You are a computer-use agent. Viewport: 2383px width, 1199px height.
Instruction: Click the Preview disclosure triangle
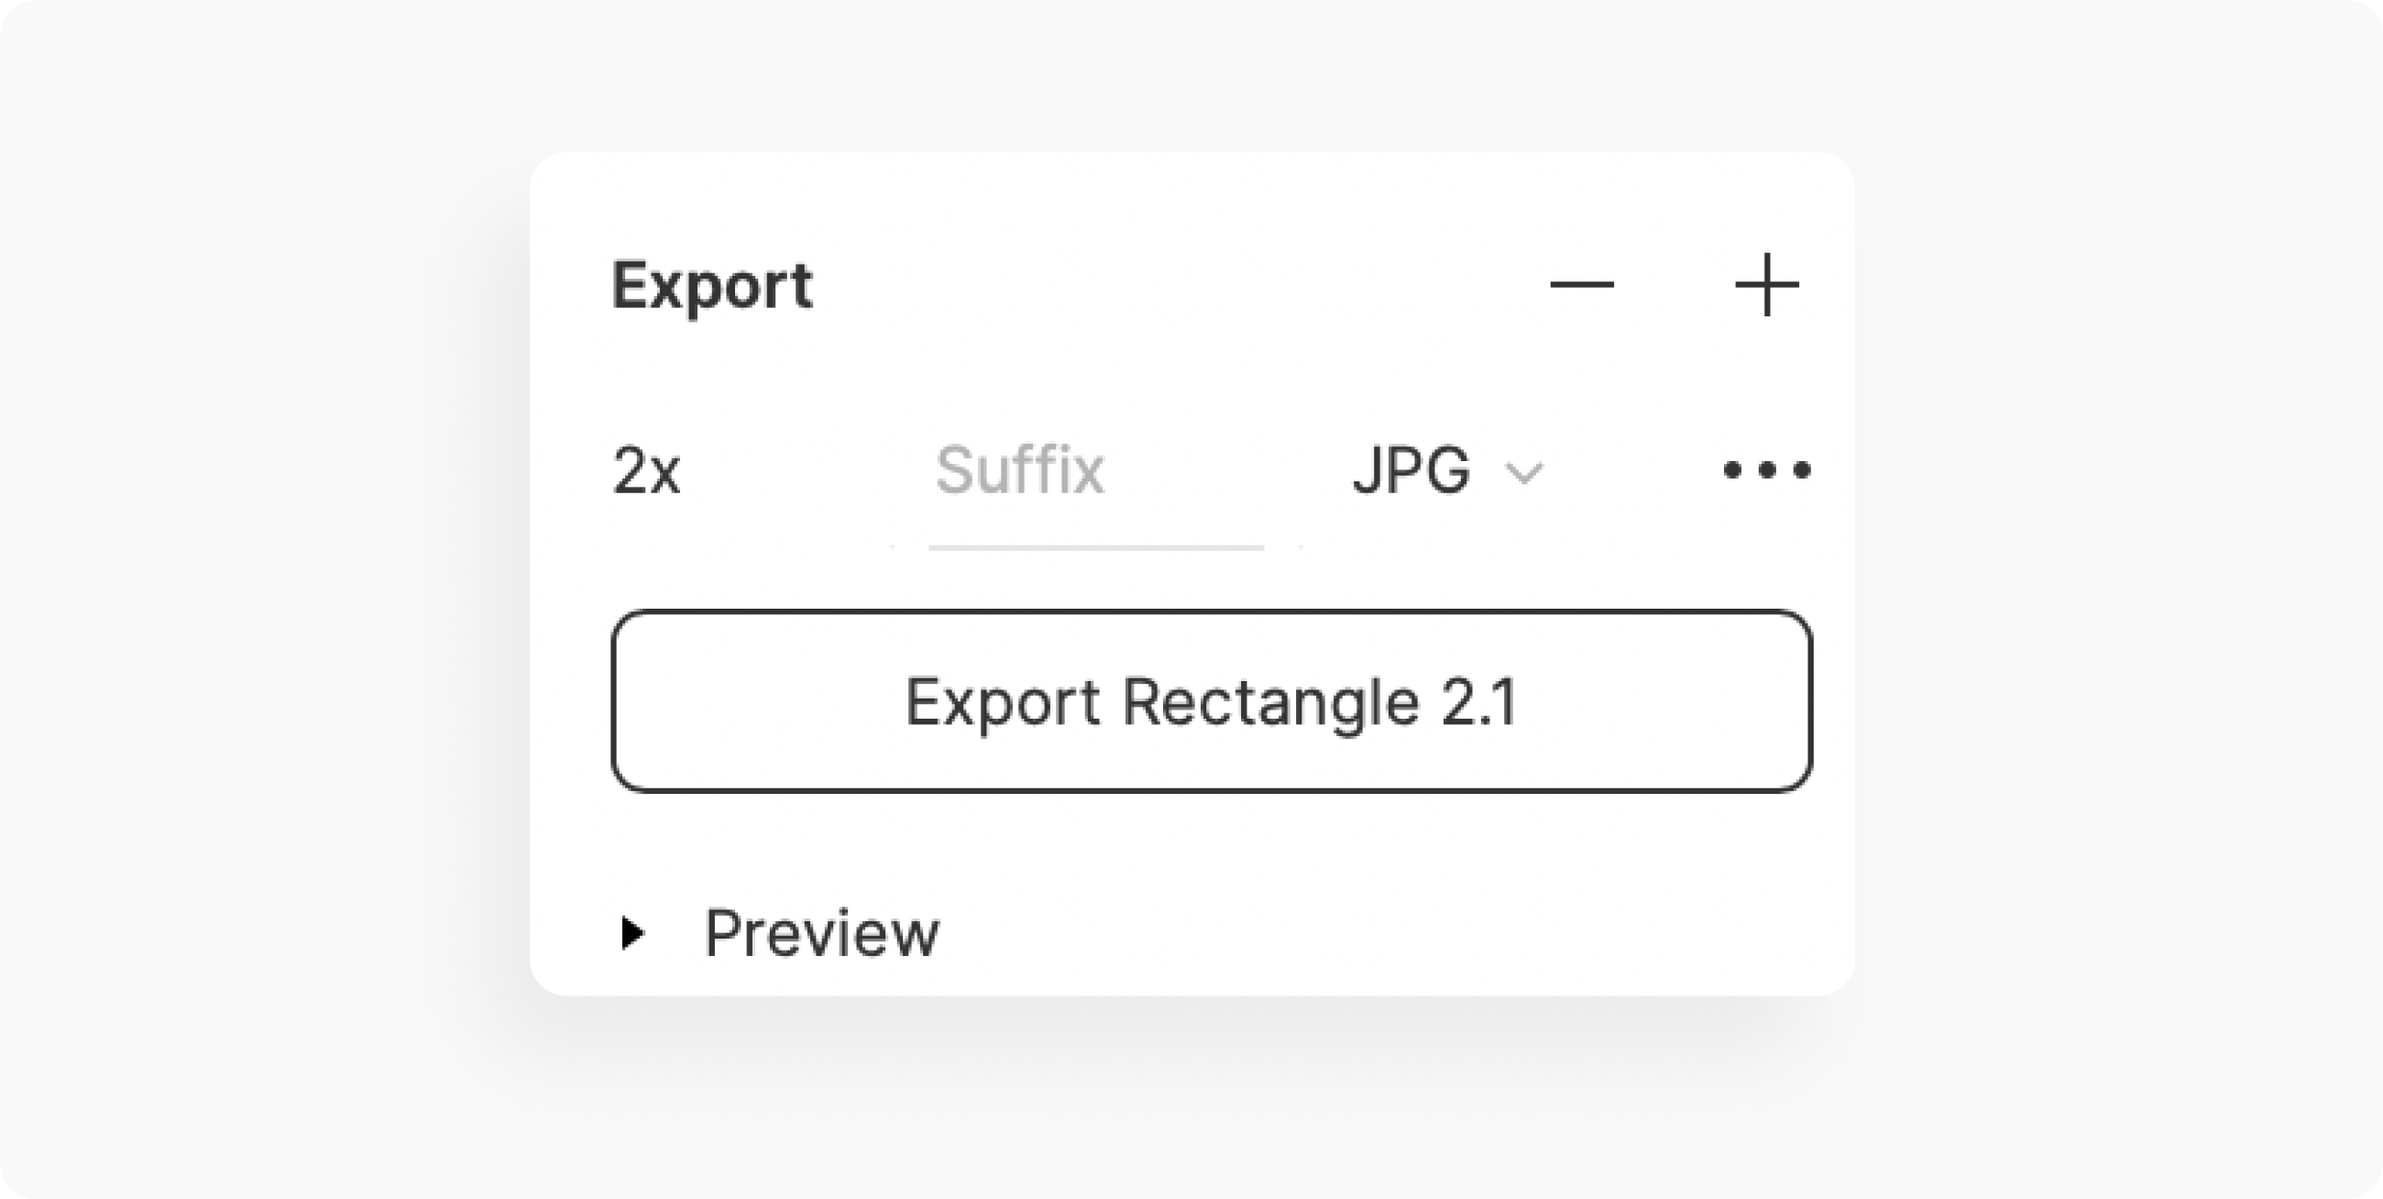coord(632,932)
